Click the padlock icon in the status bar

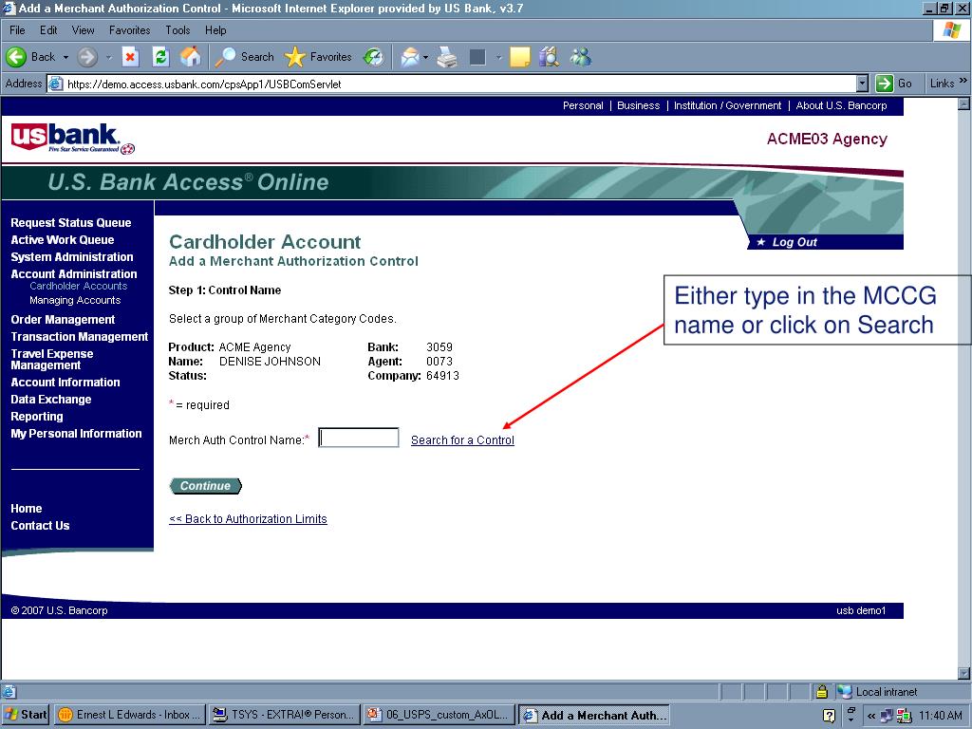[x=822, y=691]
